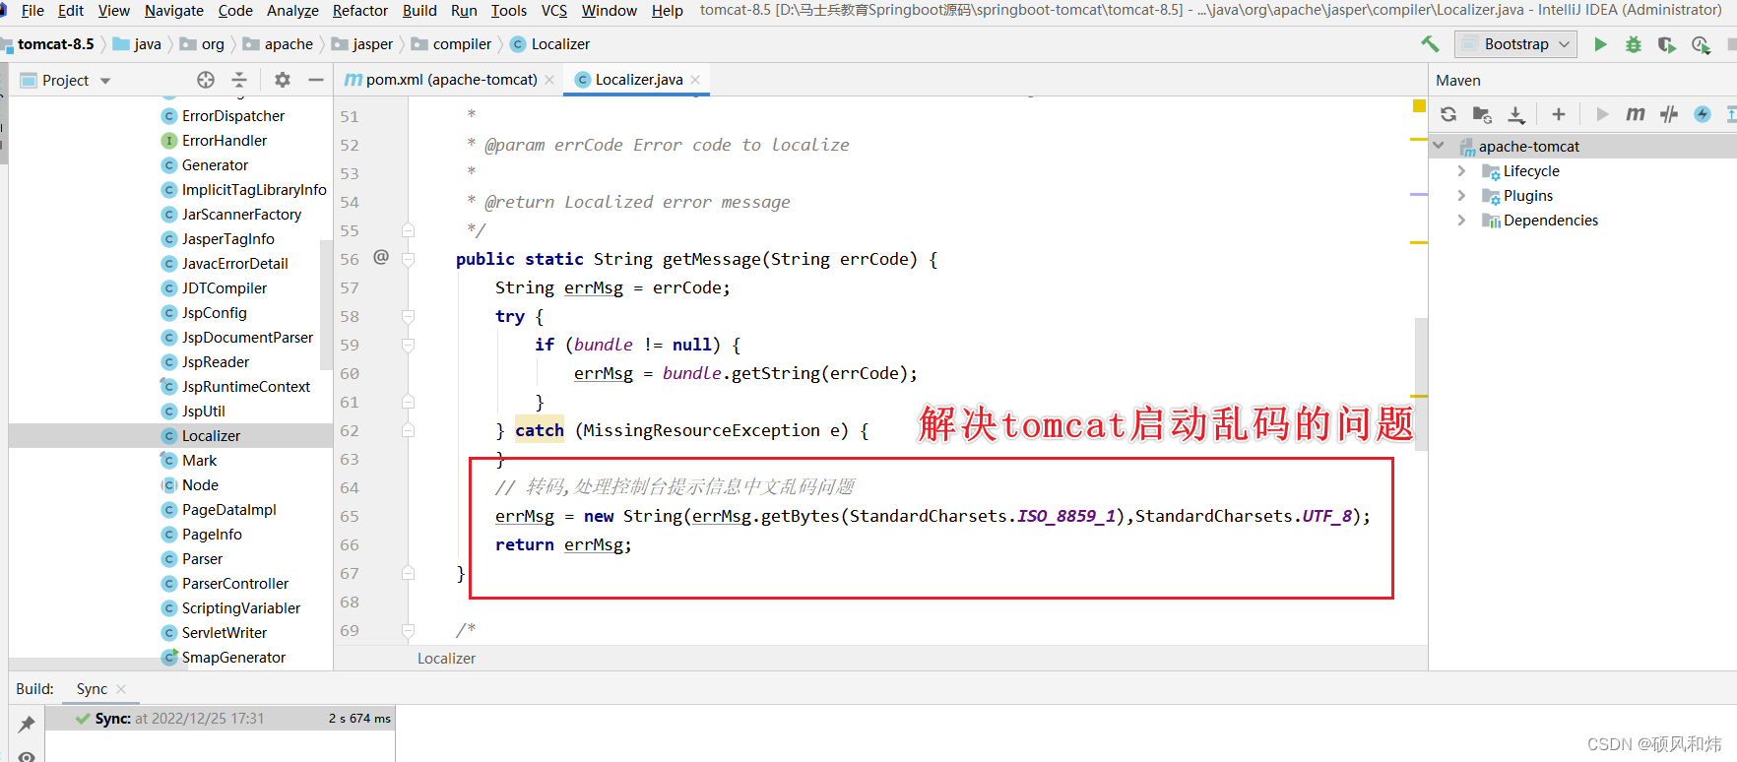1737x762 pixels.
Task: Click the editor vertical scrollbar thumb
Action: (1421, 384)
